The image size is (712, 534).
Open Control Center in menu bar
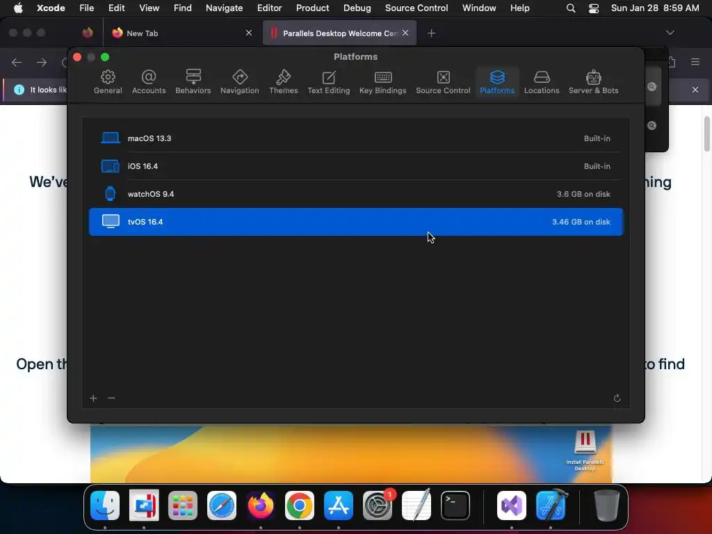(x=594, y=8)
